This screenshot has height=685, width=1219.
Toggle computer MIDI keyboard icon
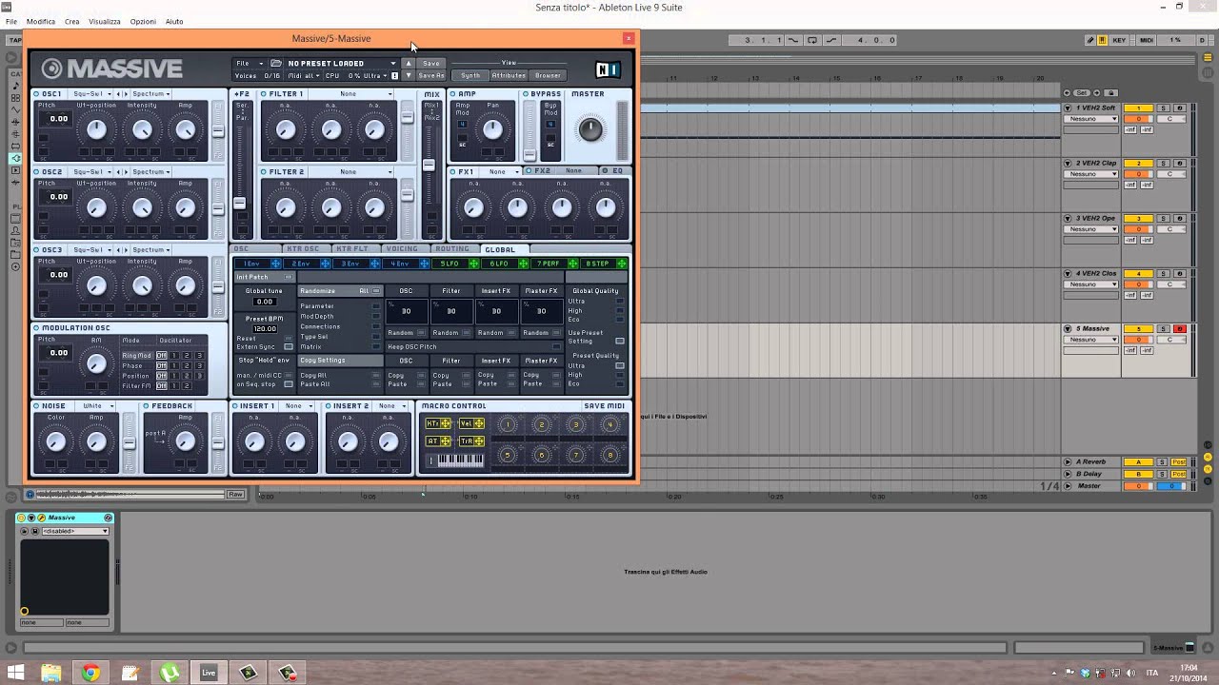1102,40
